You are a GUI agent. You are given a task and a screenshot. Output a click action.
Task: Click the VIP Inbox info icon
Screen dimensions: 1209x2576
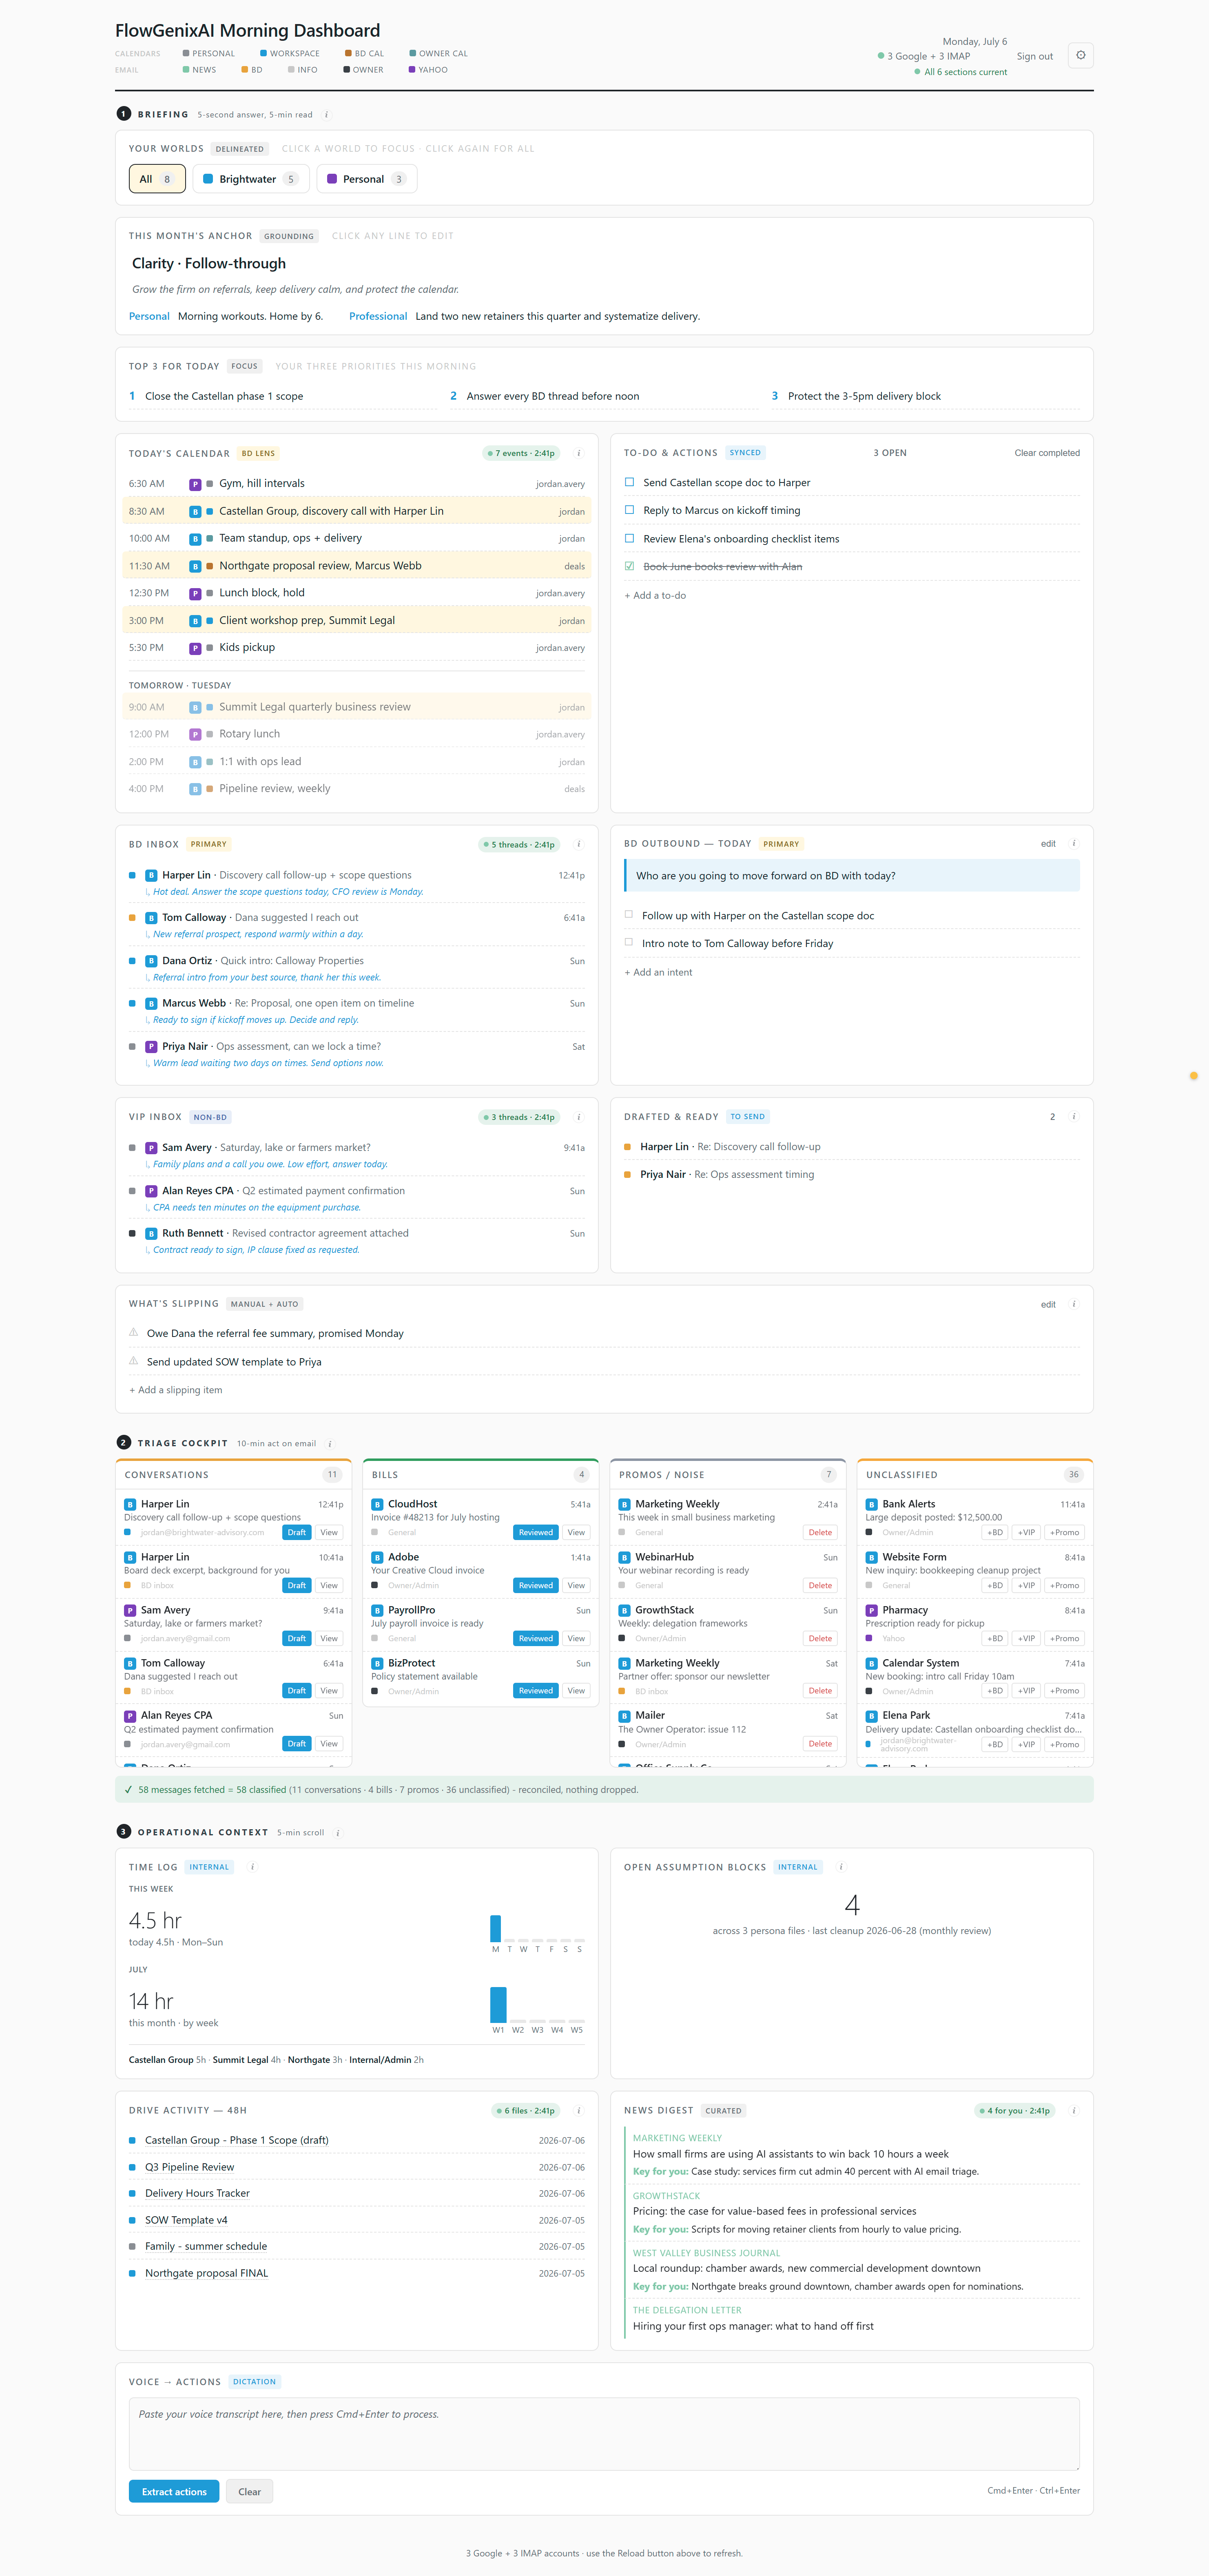pos(579,1117)
